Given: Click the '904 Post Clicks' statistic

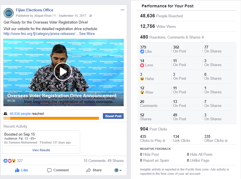Looking at the screenshot, I should (154, 129).
